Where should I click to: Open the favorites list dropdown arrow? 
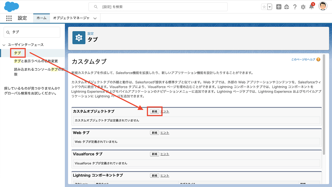(270, 7)
